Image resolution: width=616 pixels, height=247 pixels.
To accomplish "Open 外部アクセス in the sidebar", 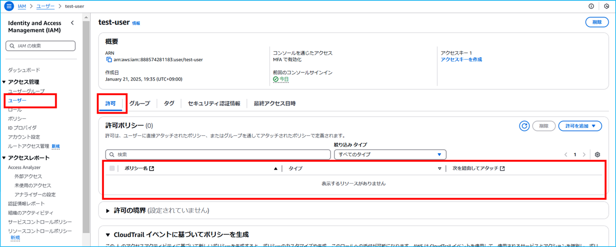I will click(x=28, y=176).
